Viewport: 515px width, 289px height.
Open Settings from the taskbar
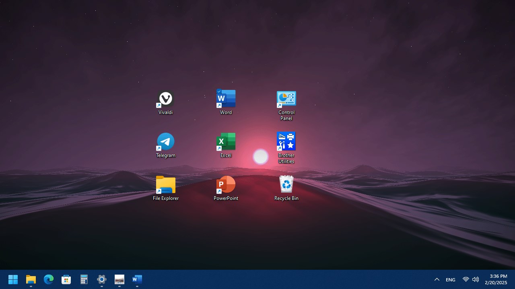(x=102, y=279)
